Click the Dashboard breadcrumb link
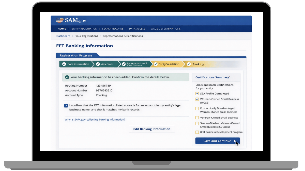The image size is (305, 171). (x=63, y=36)
